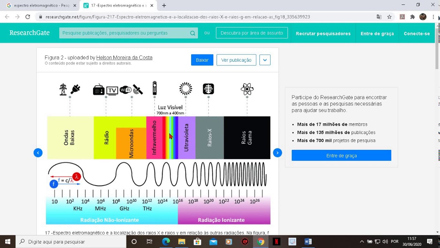Screen dimensions: 440x248
Task: Open the Chrome three-dot menu
Action: (433, 17)
